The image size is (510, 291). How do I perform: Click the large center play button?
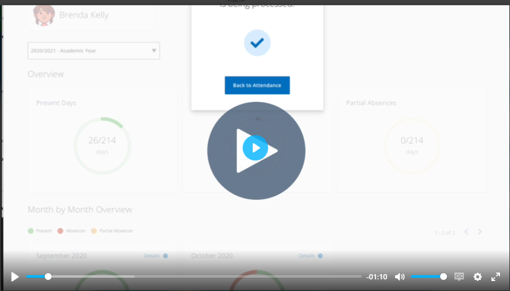[256, 151]
